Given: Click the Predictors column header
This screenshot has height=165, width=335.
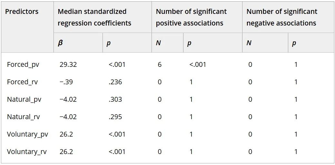Looking at the screenshot, I should pos(22,11).
